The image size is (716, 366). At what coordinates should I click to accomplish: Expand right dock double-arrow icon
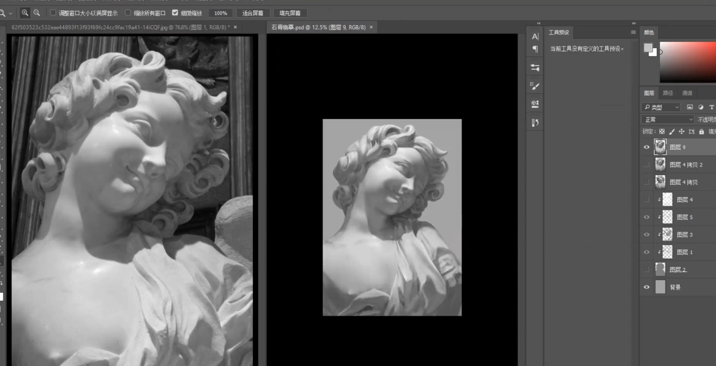pos(634,23)
